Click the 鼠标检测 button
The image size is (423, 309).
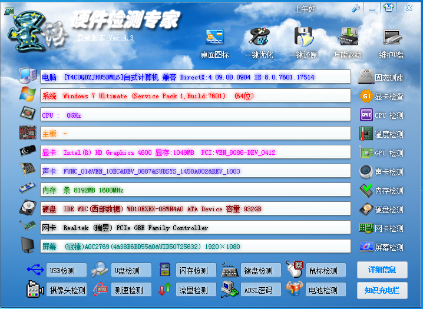[325, 270]
